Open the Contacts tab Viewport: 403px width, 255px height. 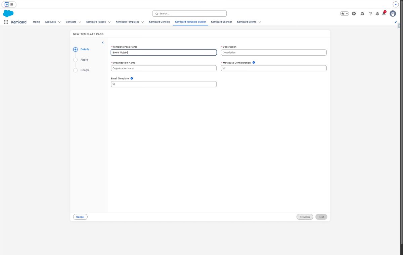coord(71,22)
